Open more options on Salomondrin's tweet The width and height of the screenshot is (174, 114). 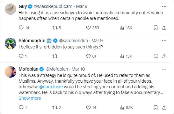(x=164, y=41)
